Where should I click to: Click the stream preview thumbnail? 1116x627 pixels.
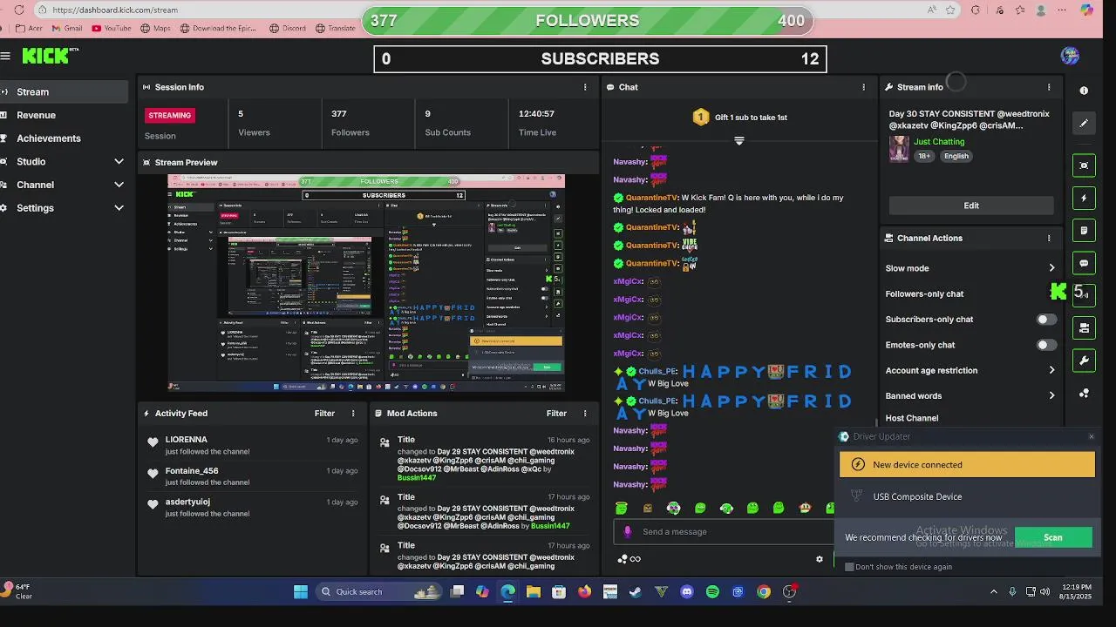366,283
